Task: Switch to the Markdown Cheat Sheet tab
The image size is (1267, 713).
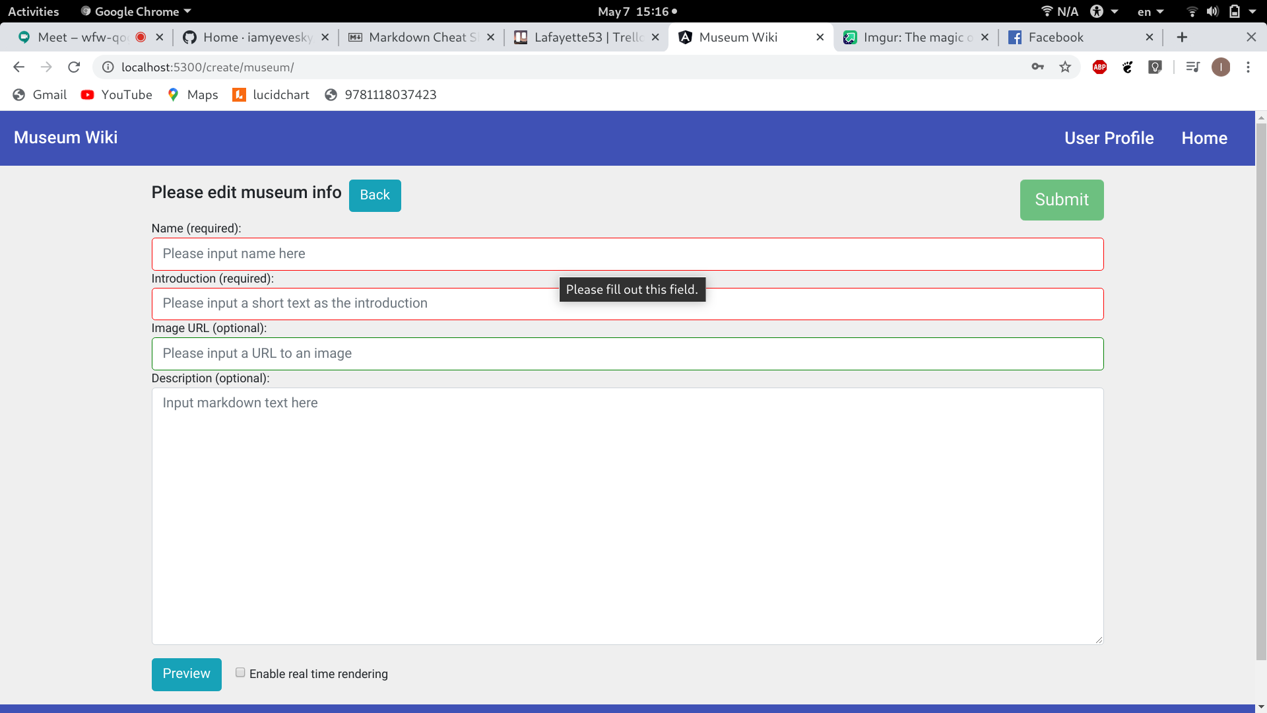Action: pos(422,37)
